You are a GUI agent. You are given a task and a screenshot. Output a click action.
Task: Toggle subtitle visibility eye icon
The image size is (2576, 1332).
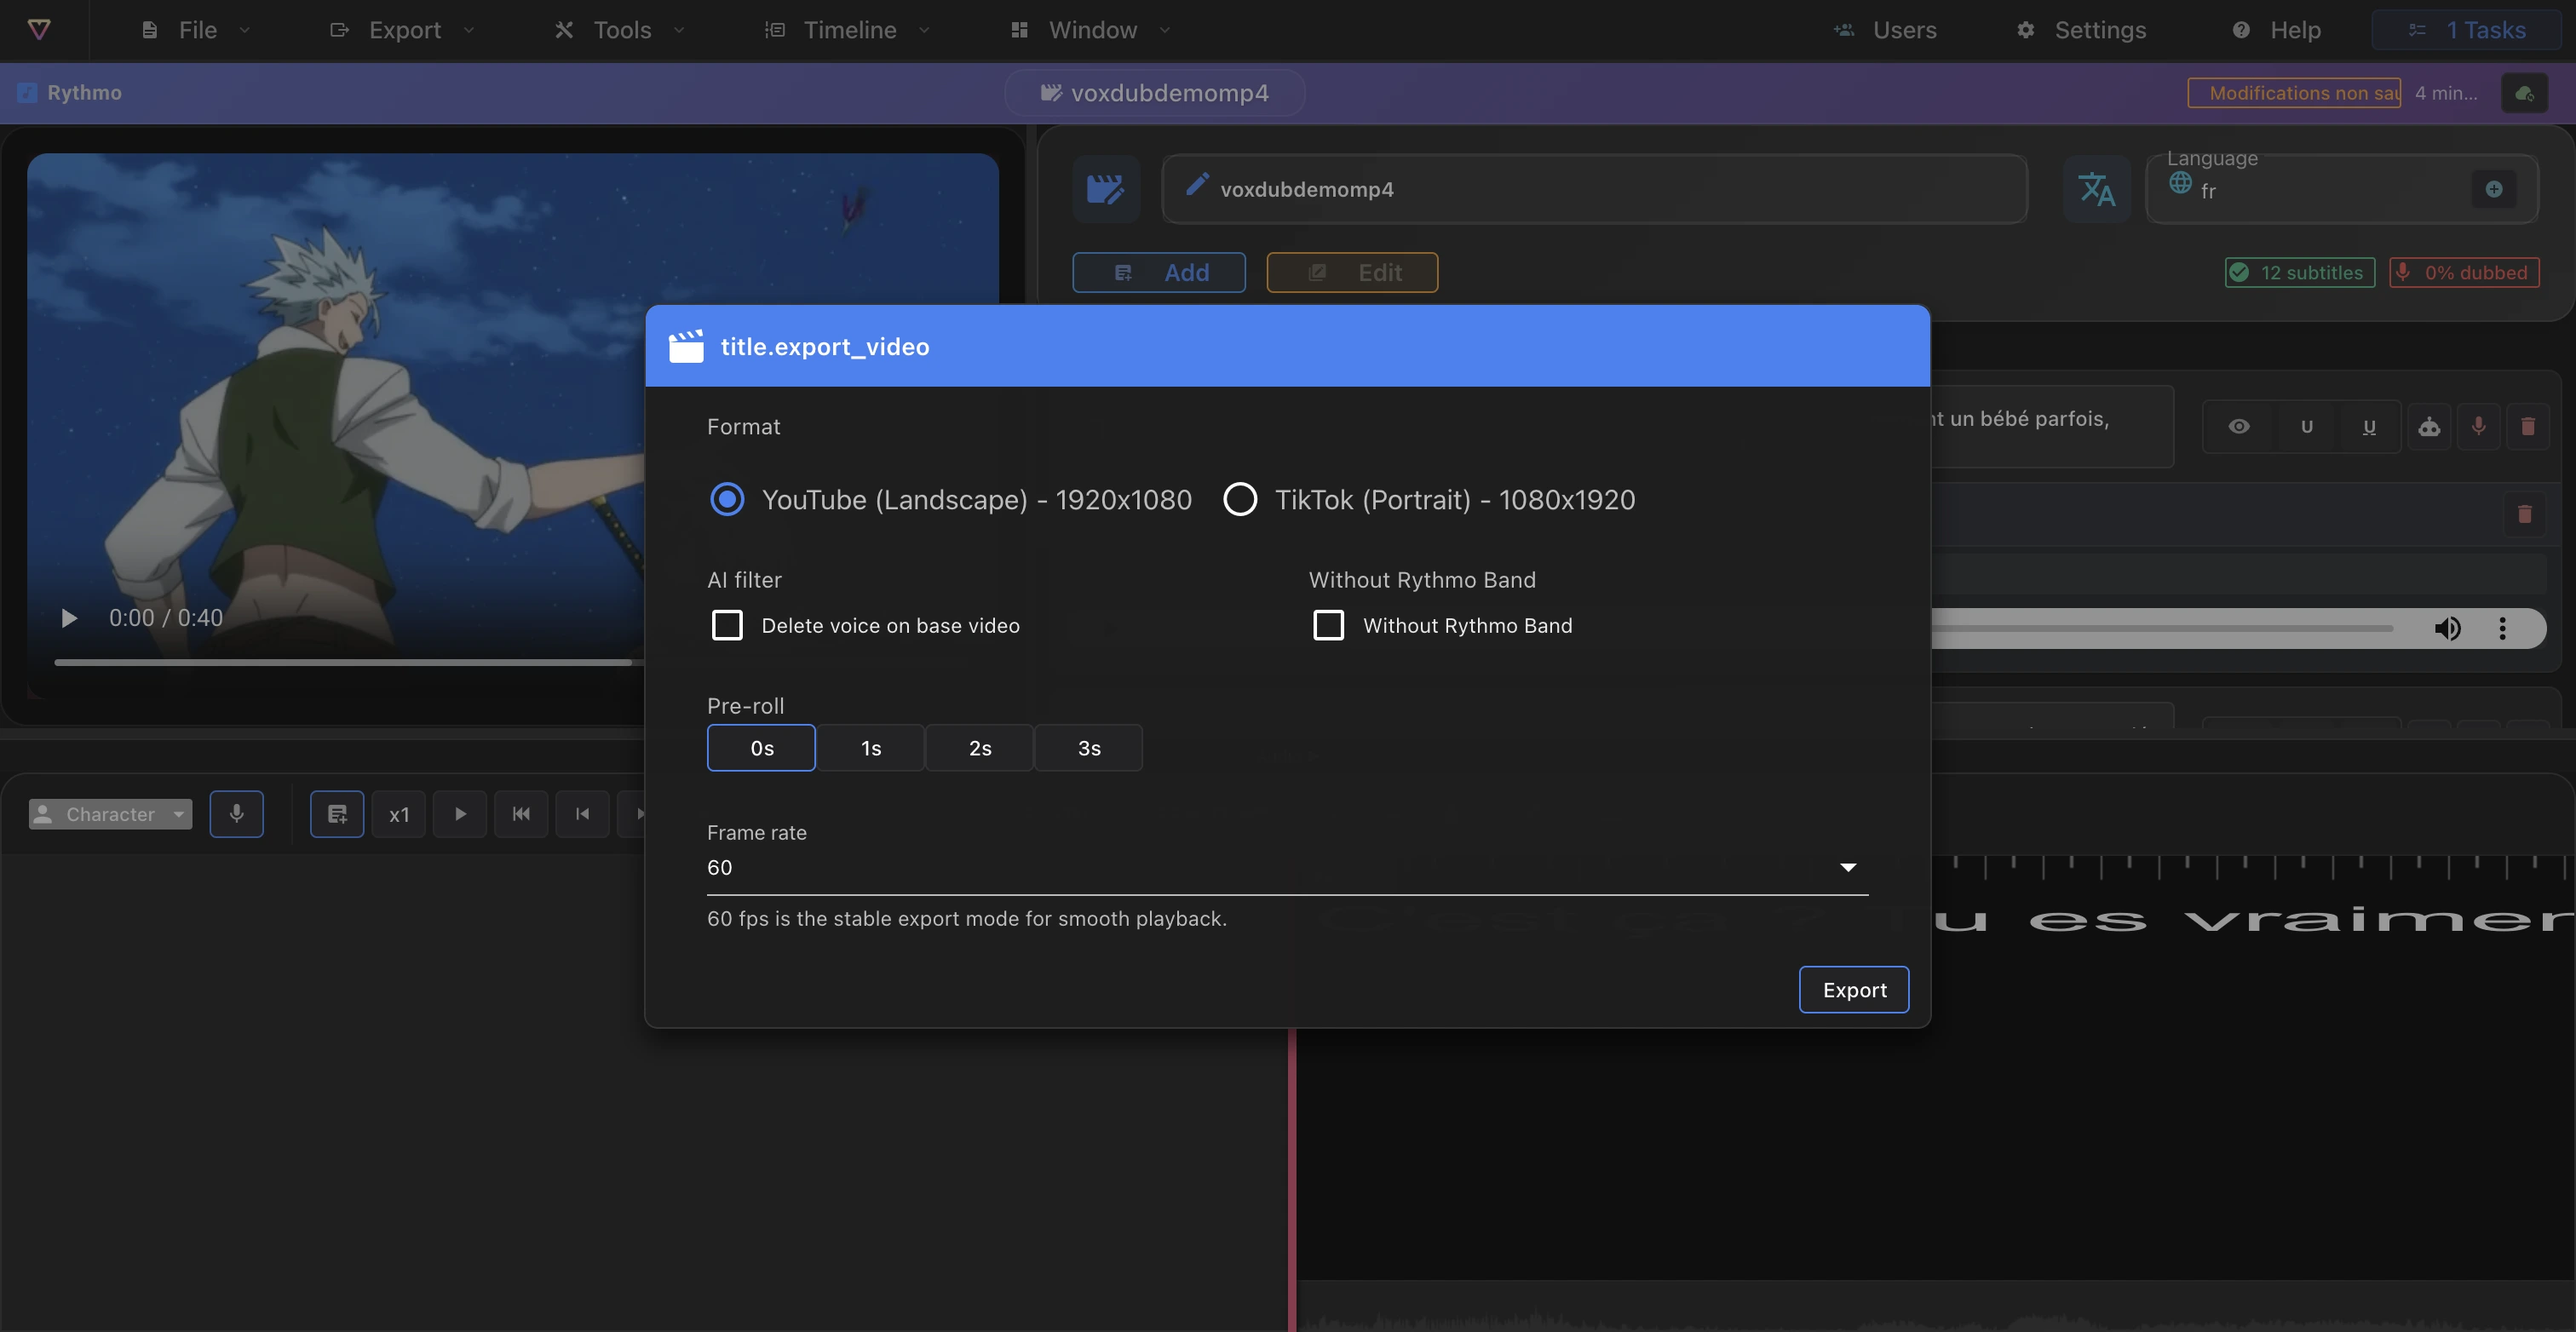[x=2239, y=427]
